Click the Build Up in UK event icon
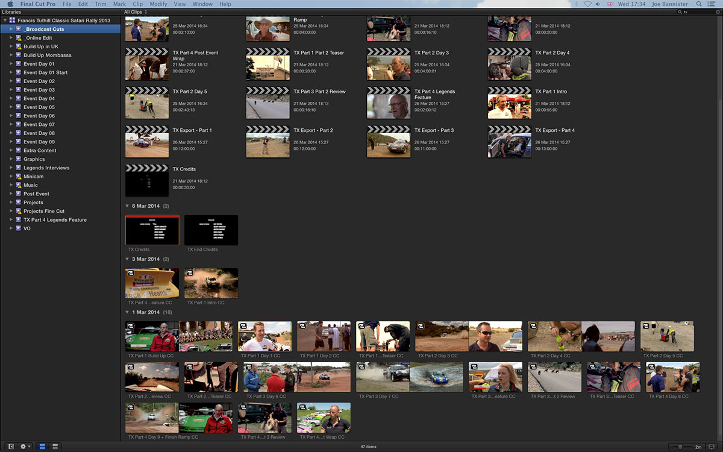723x452 pixels. [x=19, y=46]
